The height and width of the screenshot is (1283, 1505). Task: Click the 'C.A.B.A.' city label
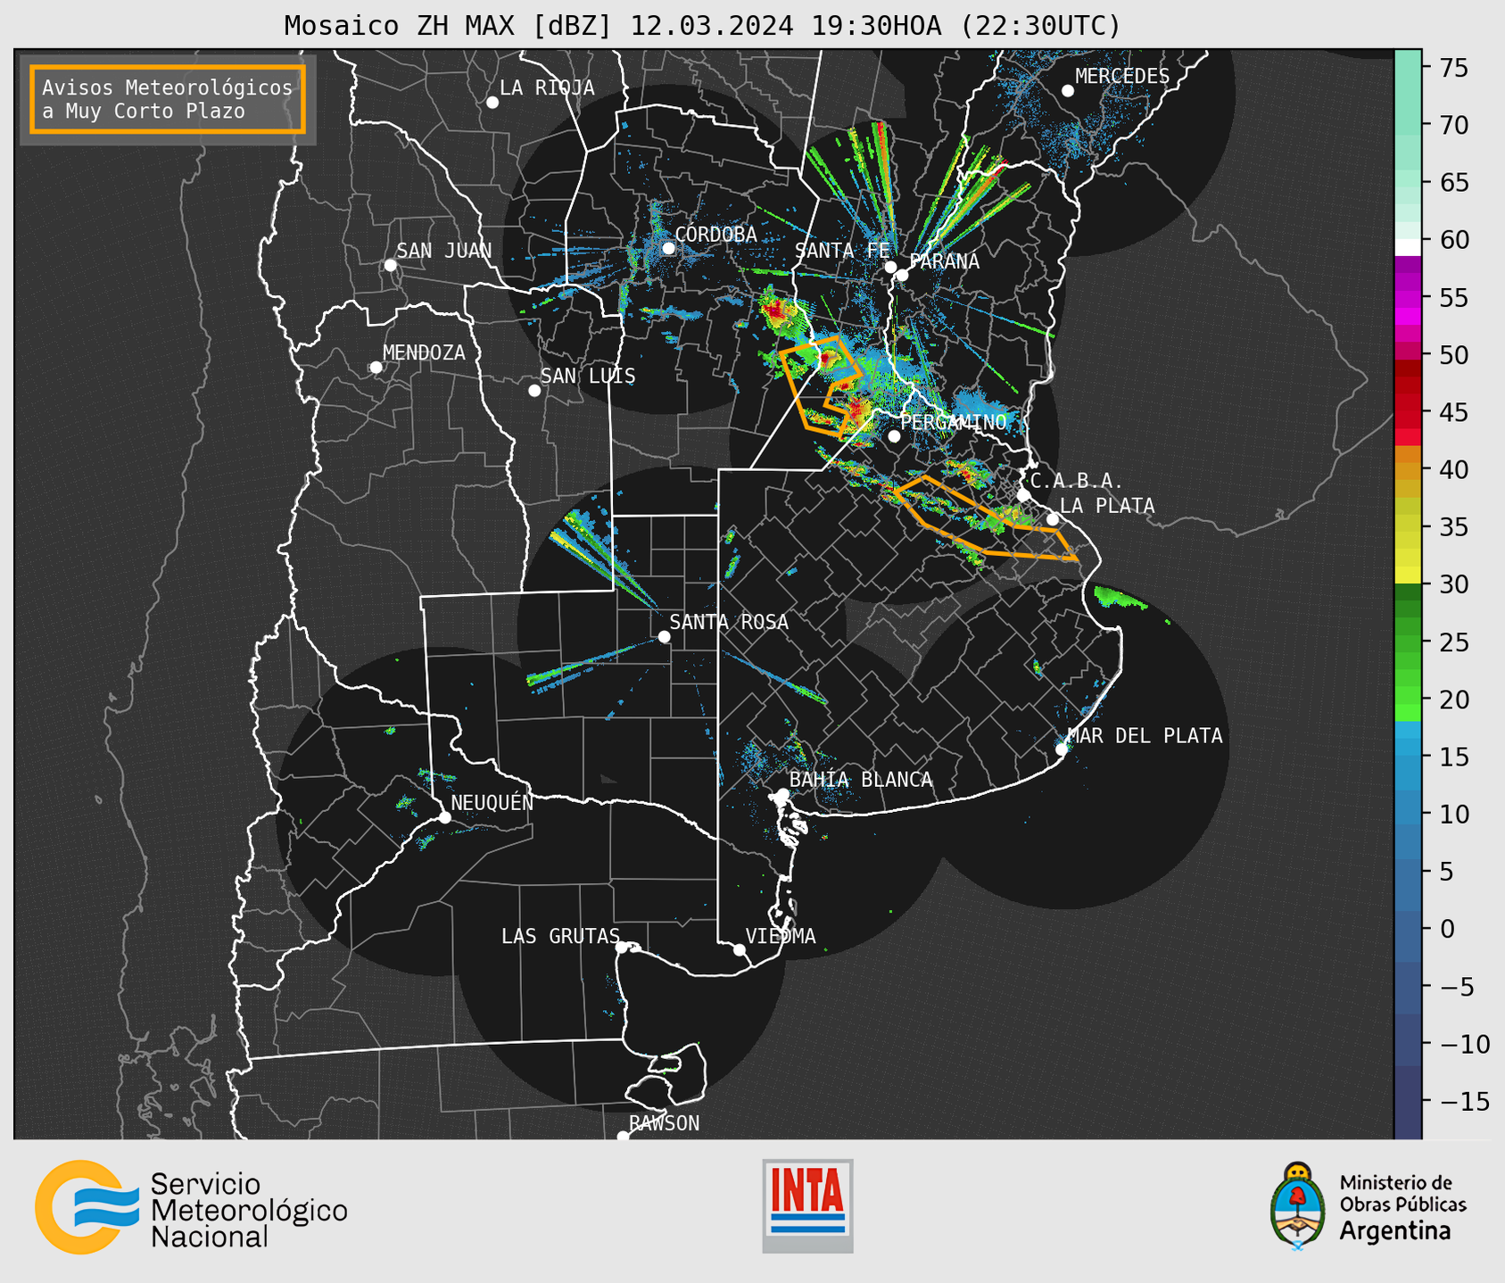[1077, 481]
